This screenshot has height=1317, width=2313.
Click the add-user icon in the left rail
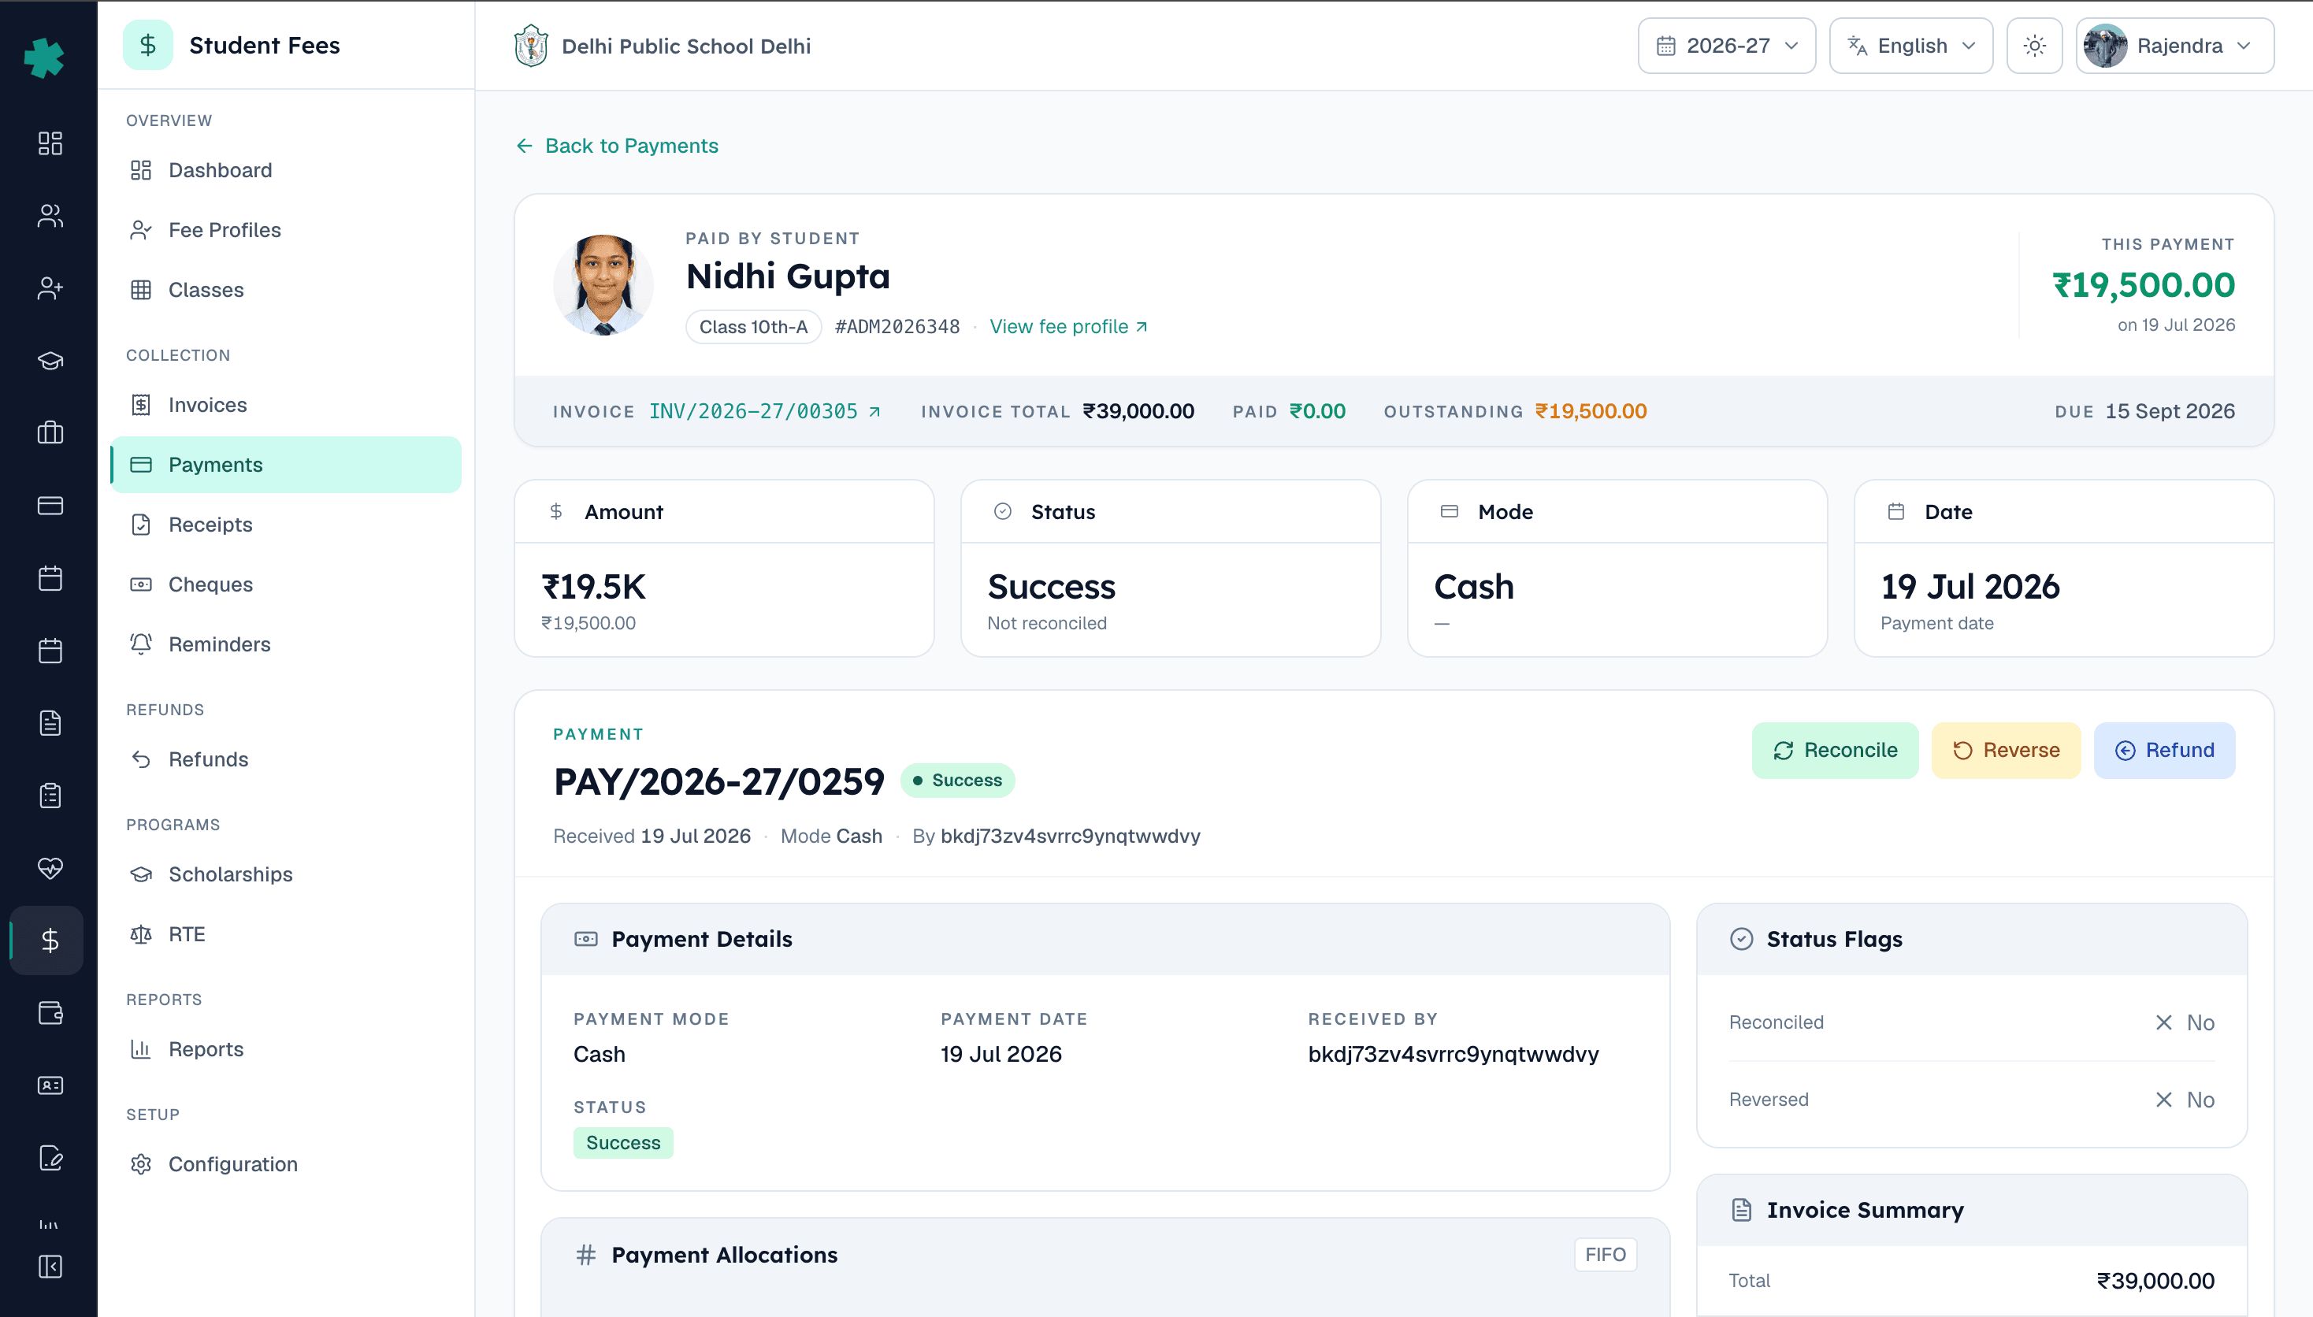pos(50,288)
